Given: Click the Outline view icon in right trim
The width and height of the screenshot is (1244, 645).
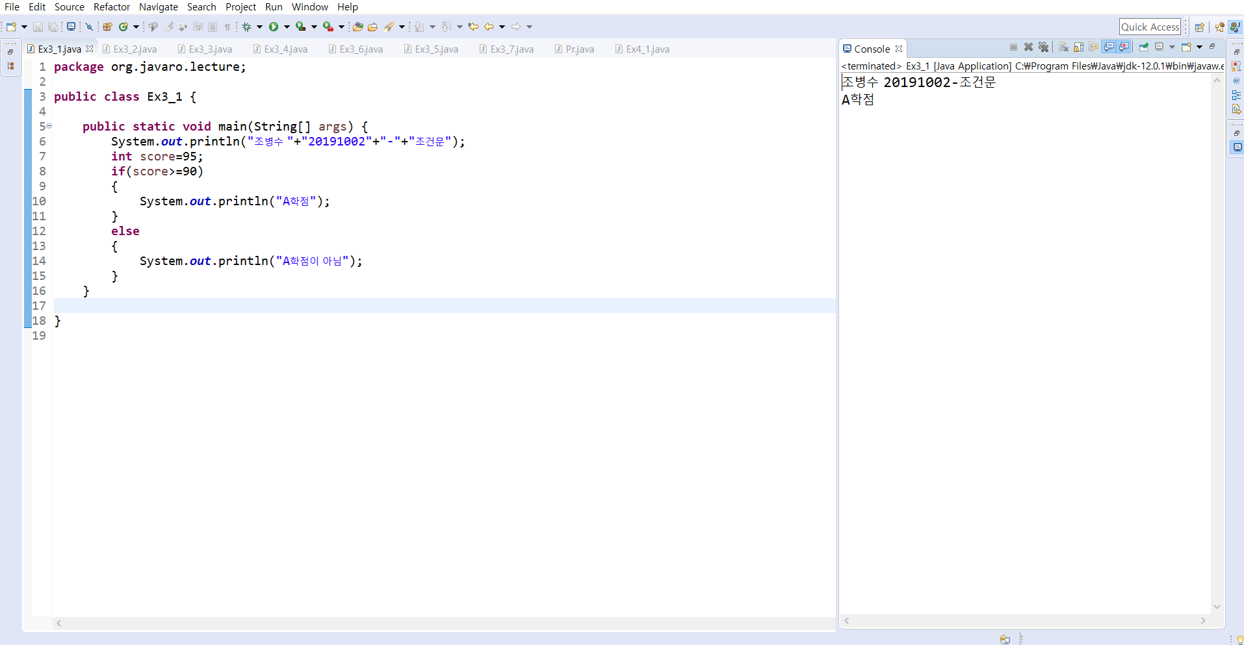Looking at the screenshot, I should click(x=1236, y=95).
